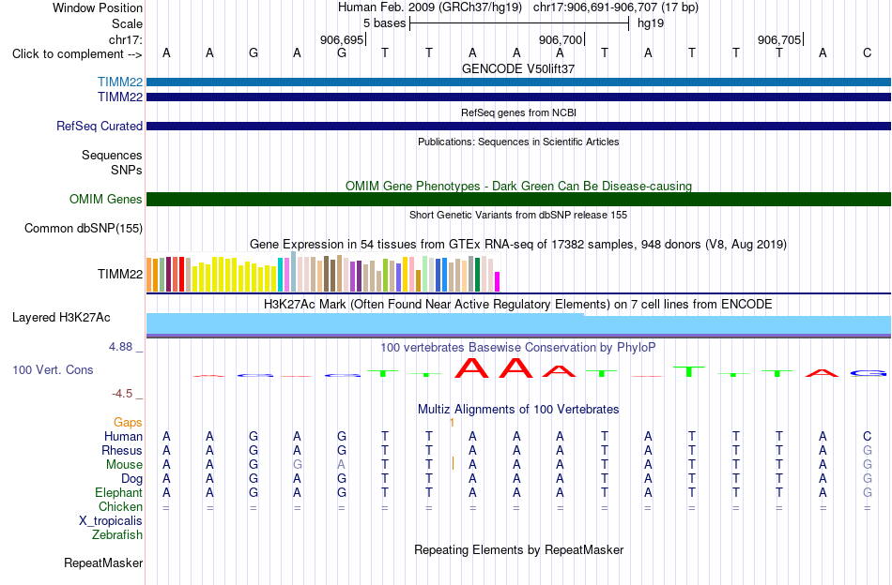The height and width of the screenshot is (585, 892).
Task: Click 'Human Feb. 2009 (GRCh37/hg19)' assembly text
Action: (x=430, y=7)
